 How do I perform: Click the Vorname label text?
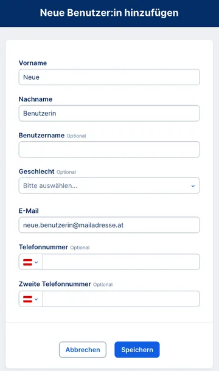33,63
